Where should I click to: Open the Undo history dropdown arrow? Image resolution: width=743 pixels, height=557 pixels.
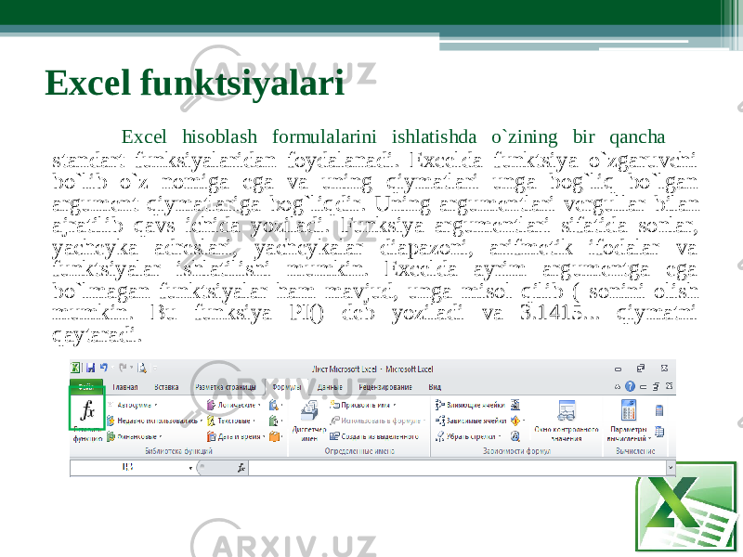coord(112,368)
